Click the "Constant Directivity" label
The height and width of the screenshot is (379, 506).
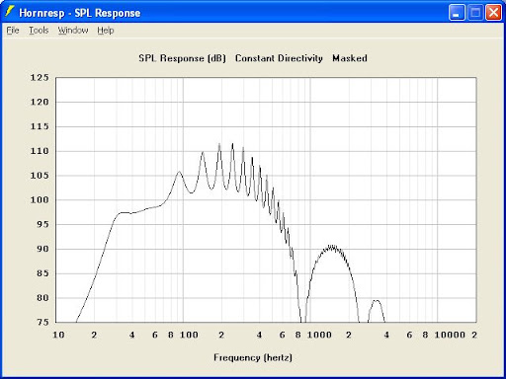279,58
